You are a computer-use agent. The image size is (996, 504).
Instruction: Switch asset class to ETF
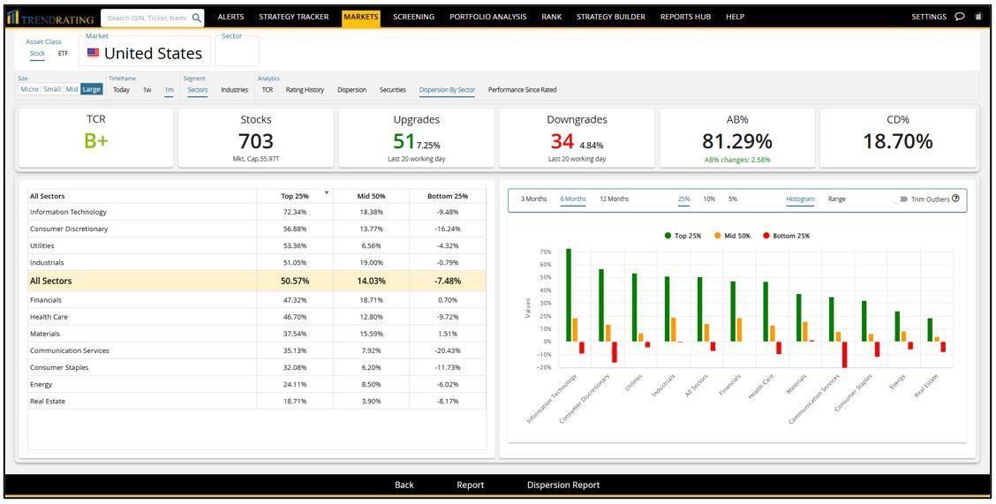[x=63, y=53]
